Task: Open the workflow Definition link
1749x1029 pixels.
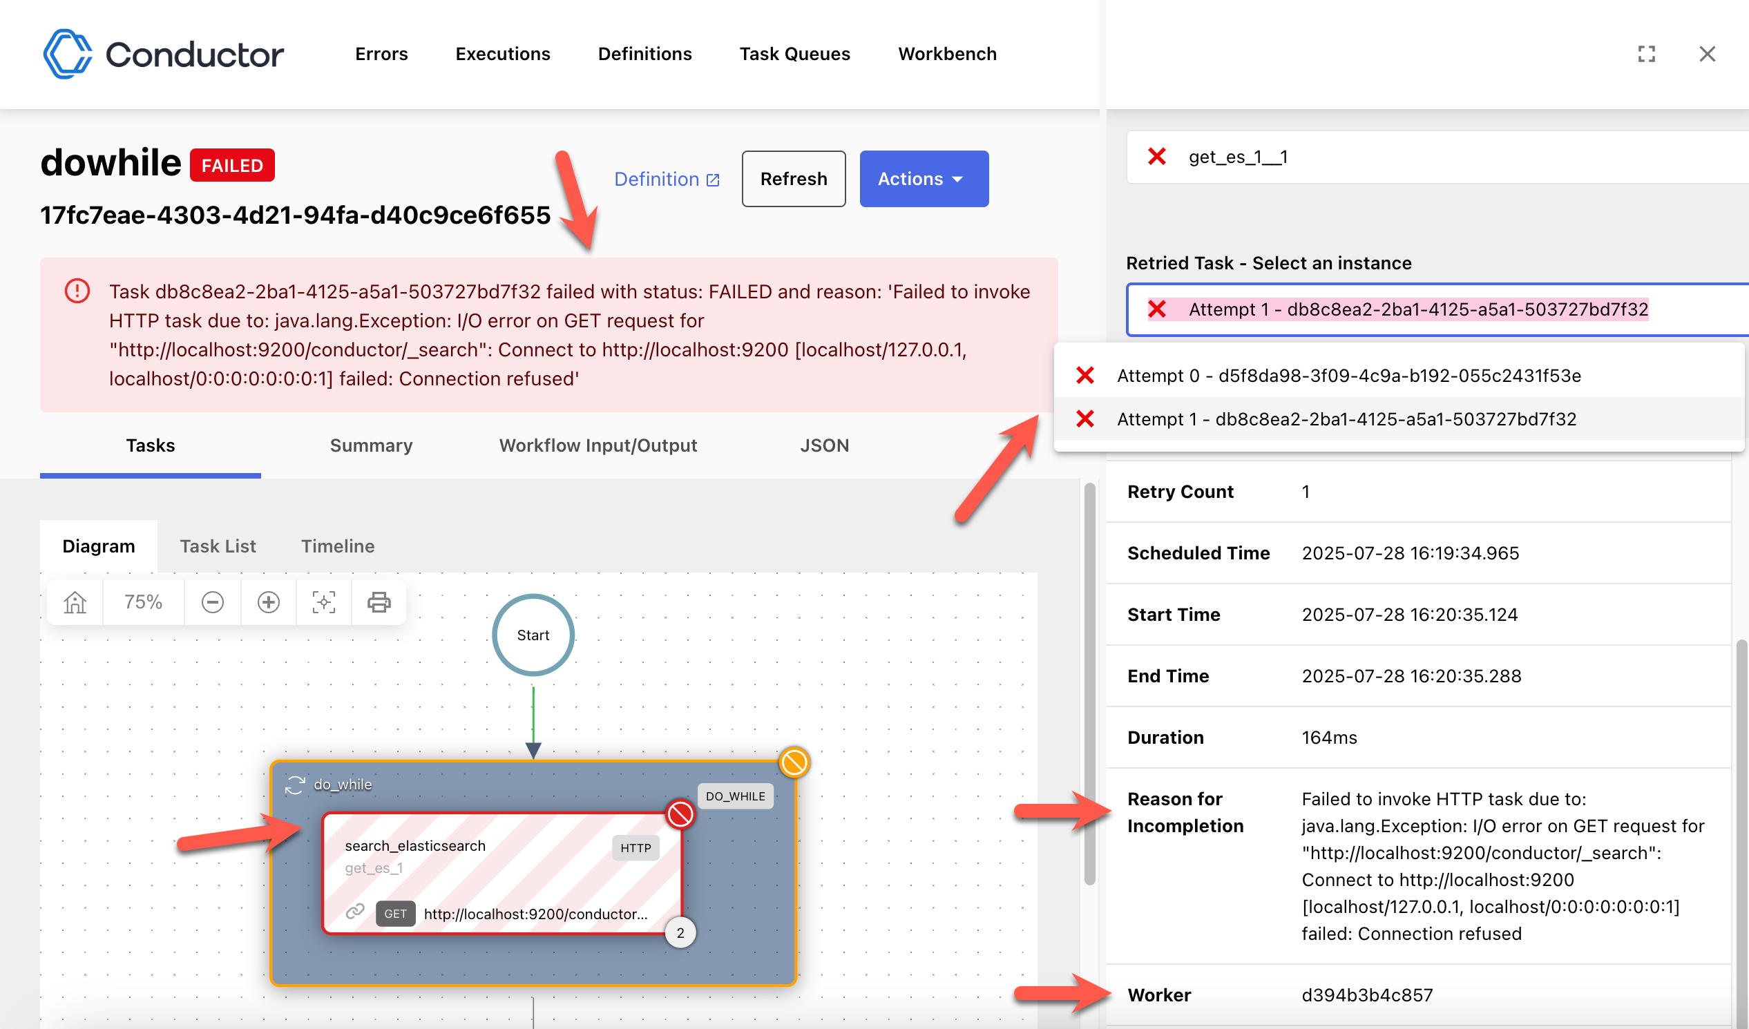Action: 667,179
